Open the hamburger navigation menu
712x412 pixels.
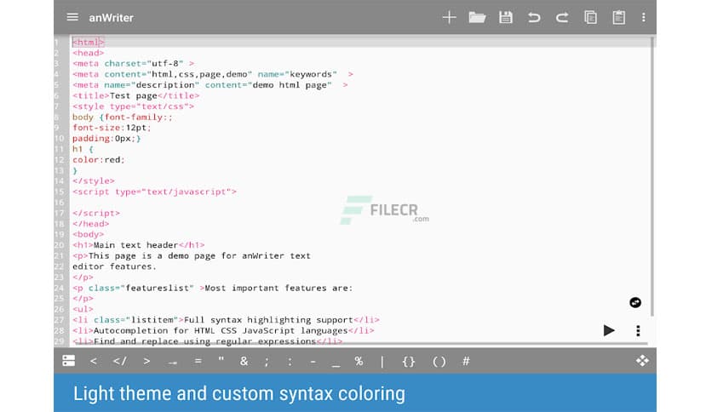pos(72,17)
